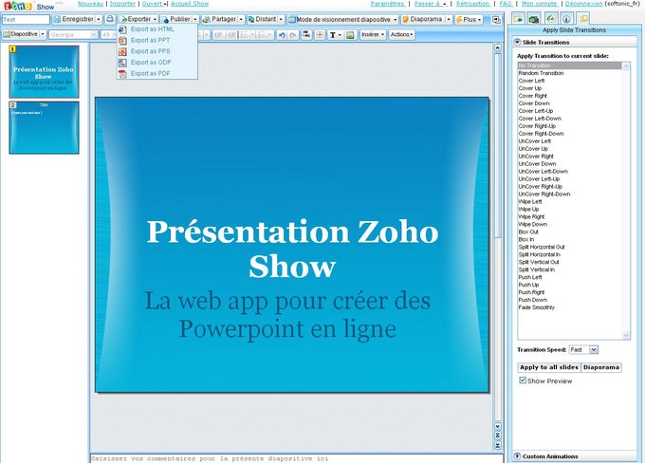Click the Partager button
The image size is (645, 463).
pyautogui.click(x=219, y=19)
